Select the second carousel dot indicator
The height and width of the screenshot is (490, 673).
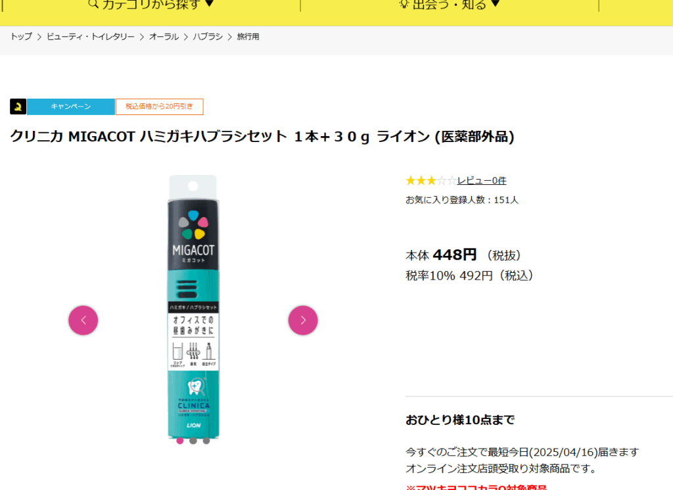(193, 441)
